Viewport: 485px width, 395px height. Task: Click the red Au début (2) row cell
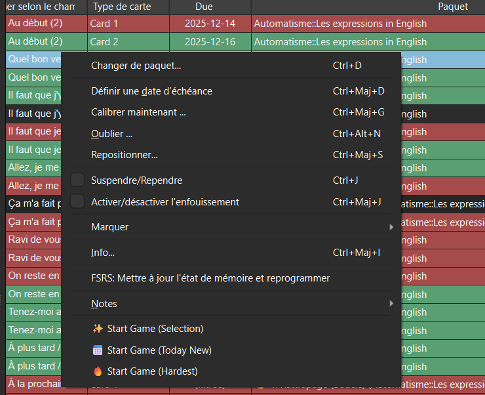[47, 24]
